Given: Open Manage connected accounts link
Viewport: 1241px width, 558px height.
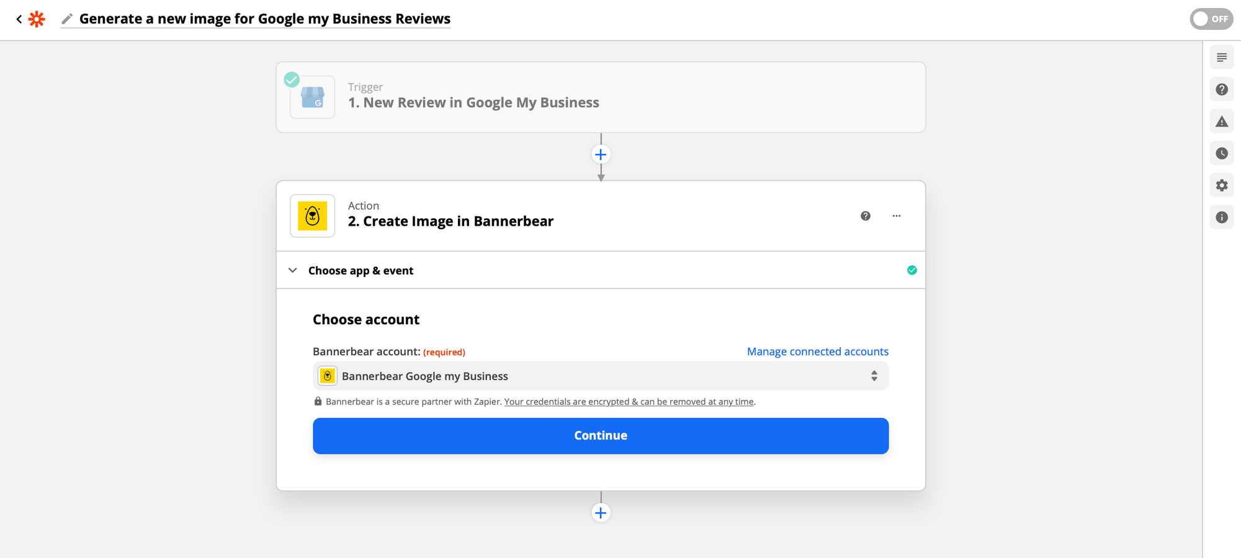Looking at the screenshot, I should (818, 352).
